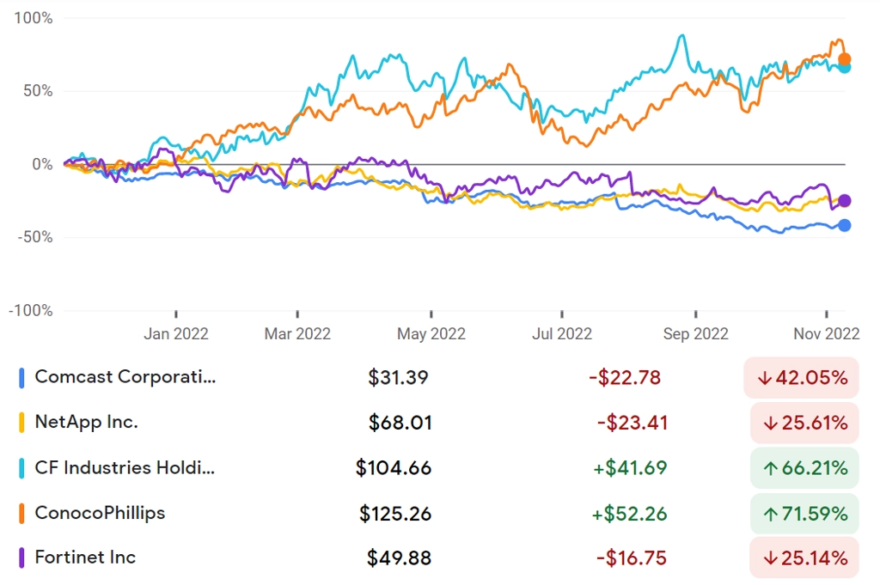
Task: Click the 42.05% down badge for Comcast
Action: (x=802, y=378)
